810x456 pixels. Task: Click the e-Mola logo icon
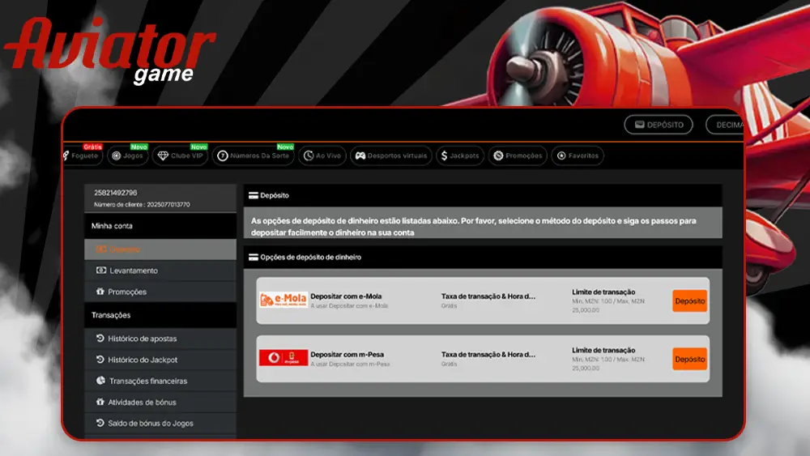283,300
